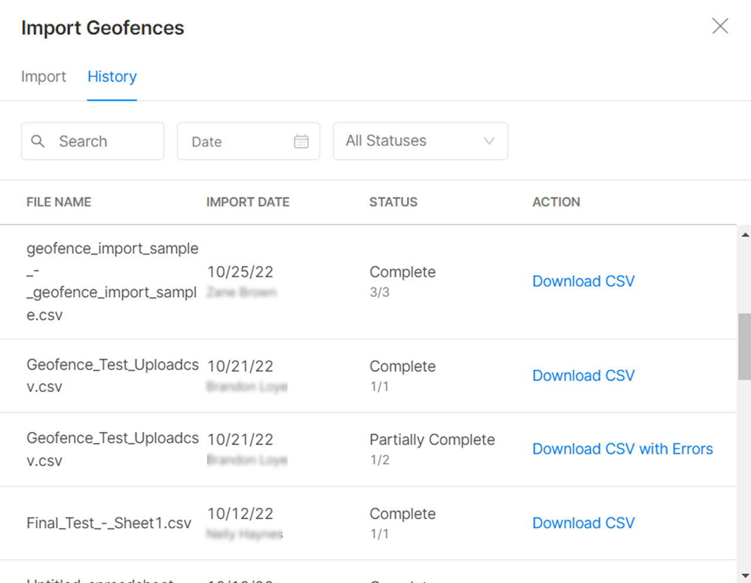
Task: Download CSV for Final_Test_-_Sheet1.csv
Action: click(x=583, y=523)
